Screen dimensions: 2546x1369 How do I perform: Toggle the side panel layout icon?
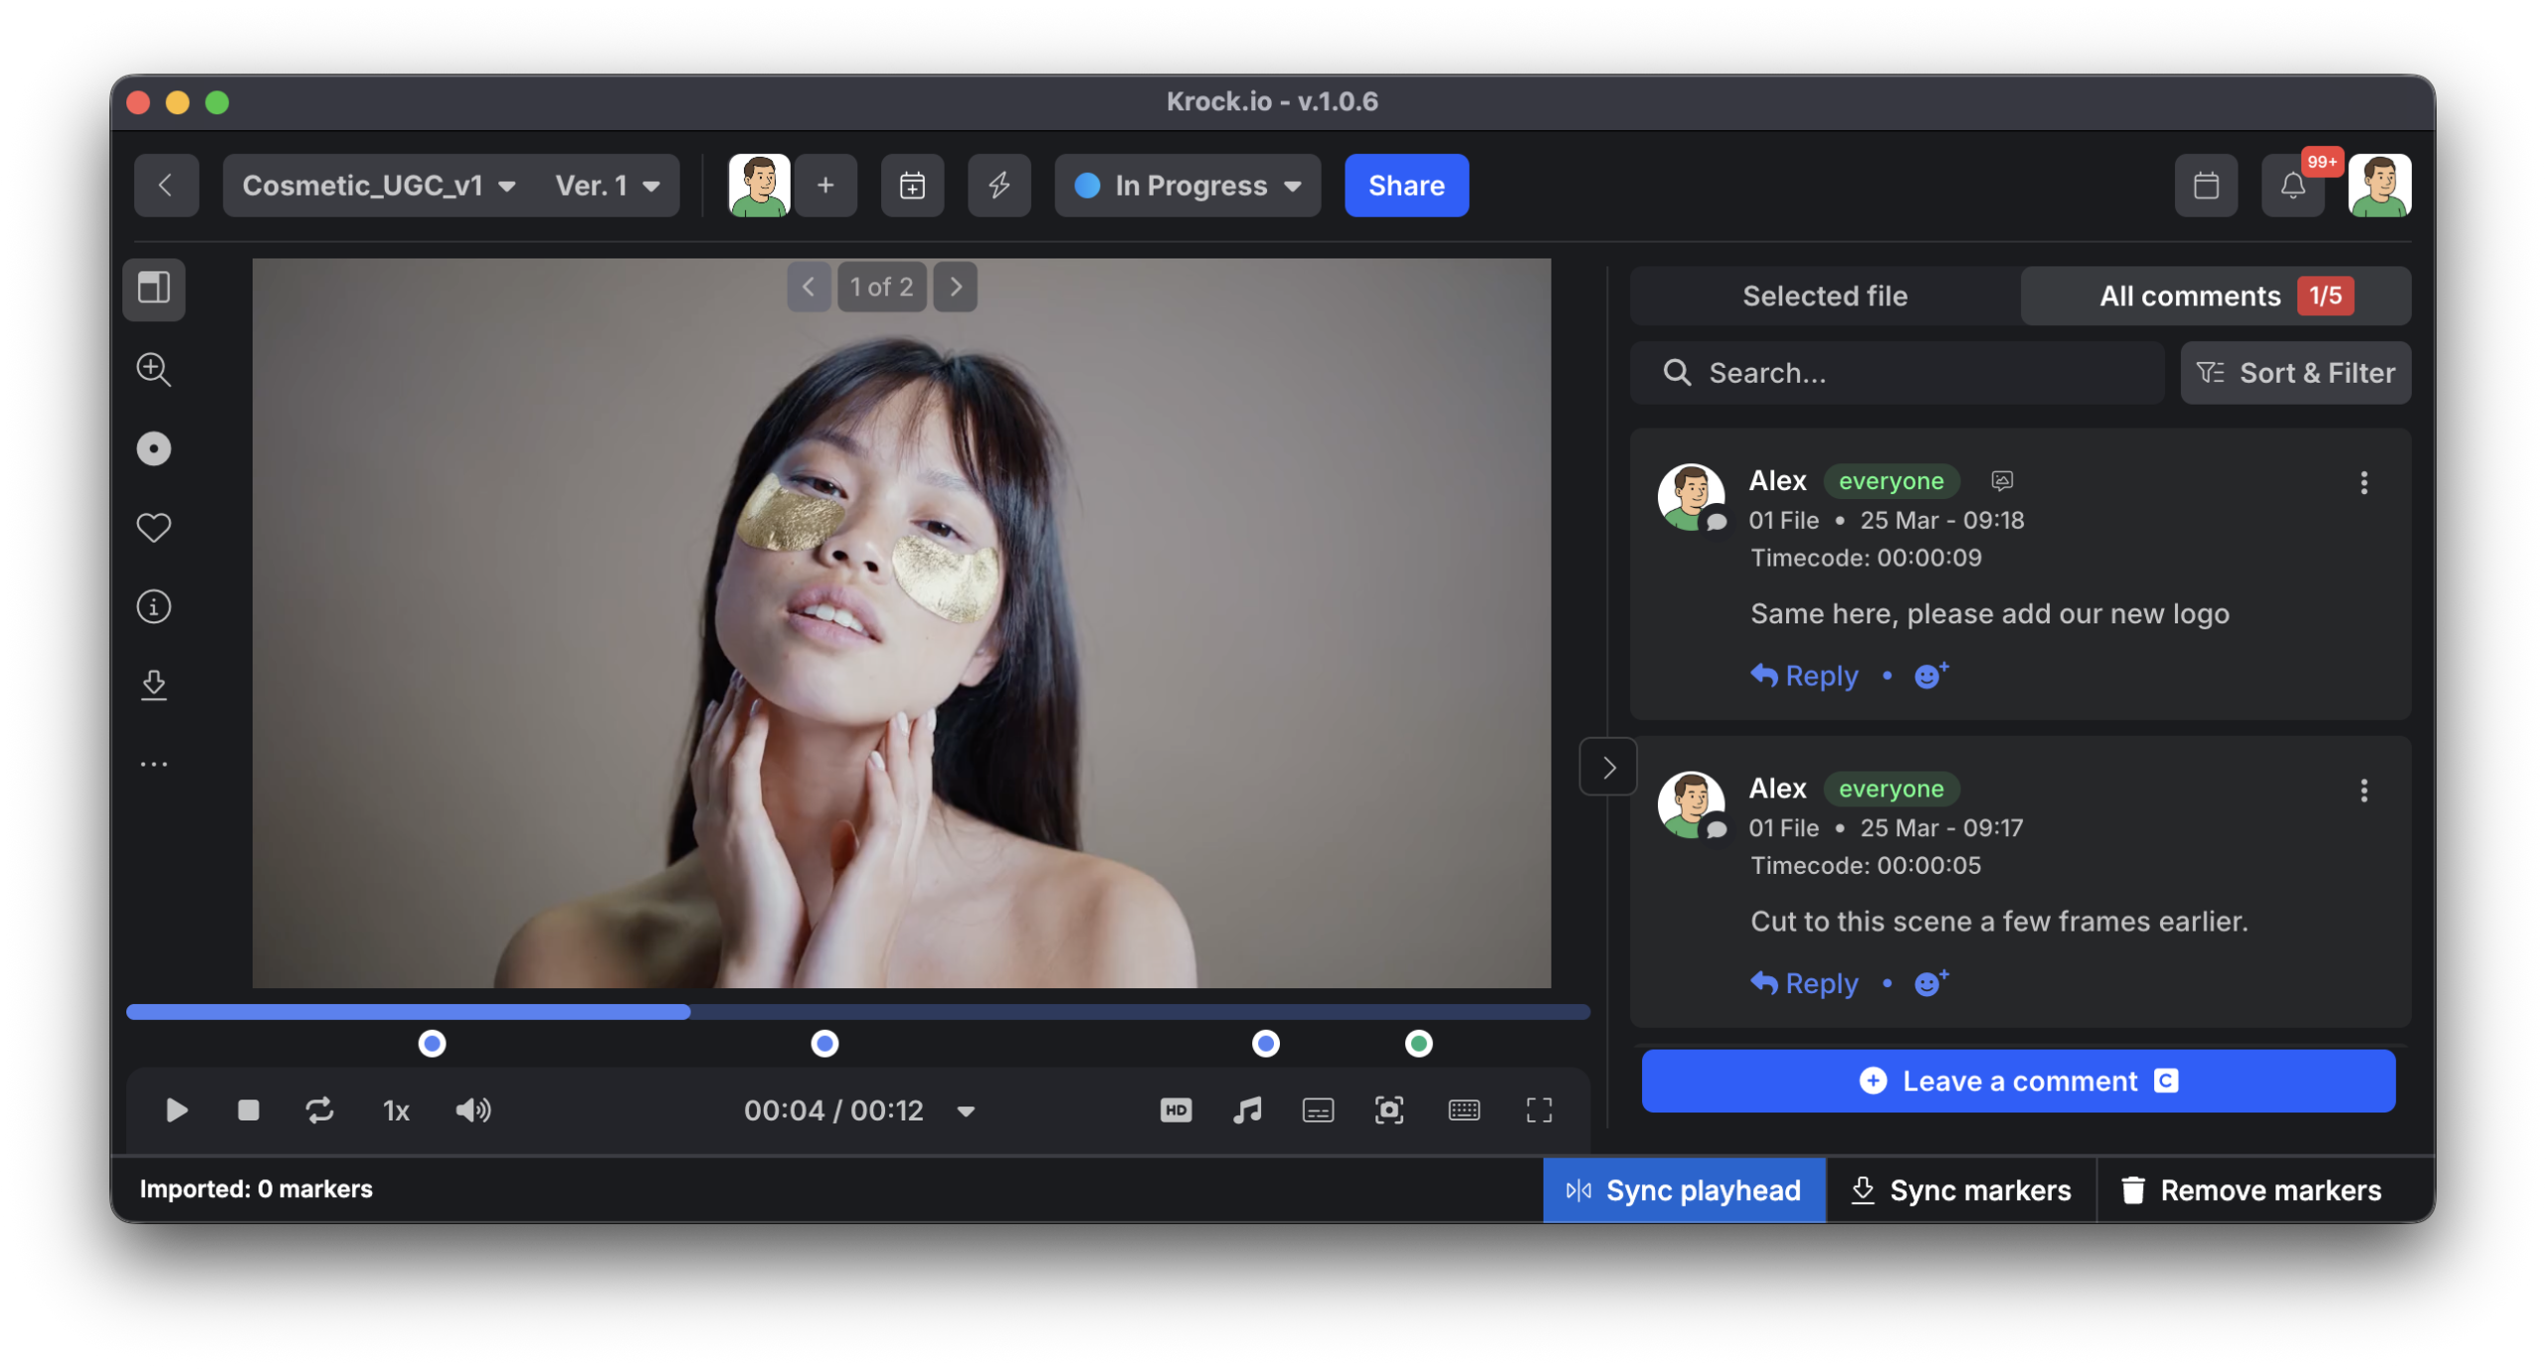(x=153, y=288)
